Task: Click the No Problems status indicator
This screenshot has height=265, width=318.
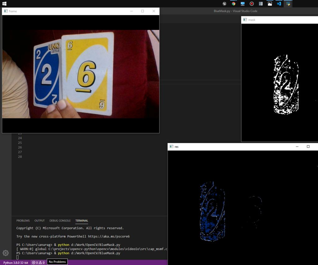Action: tap(57, 262)
